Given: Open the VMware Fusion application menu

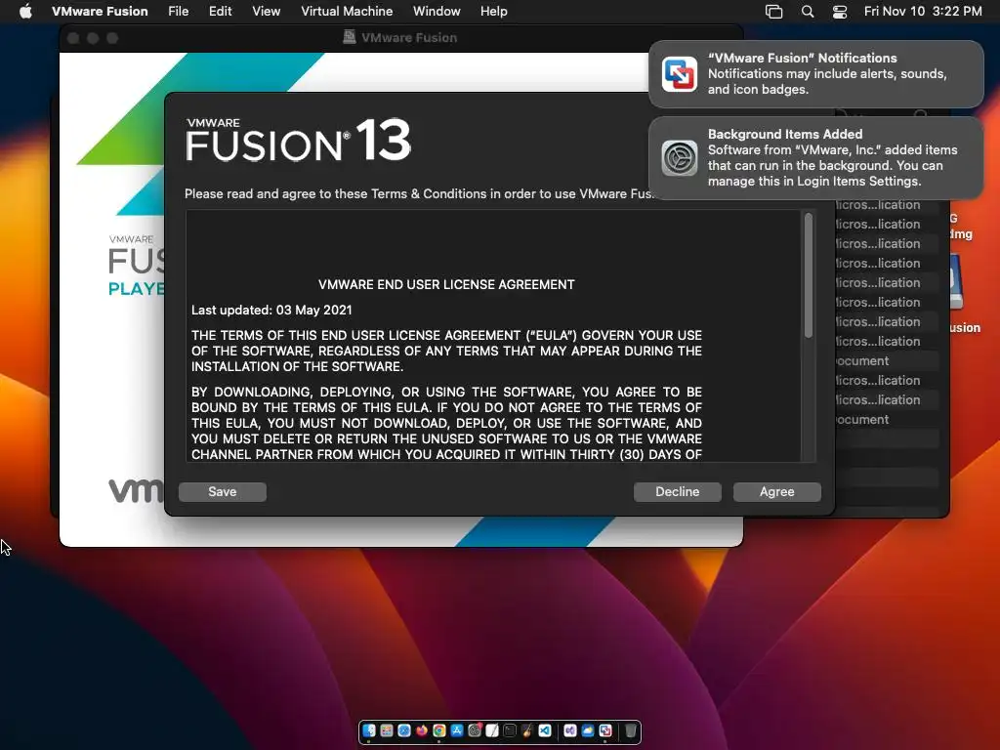Looking at the screenshot, I should point(100,12).
